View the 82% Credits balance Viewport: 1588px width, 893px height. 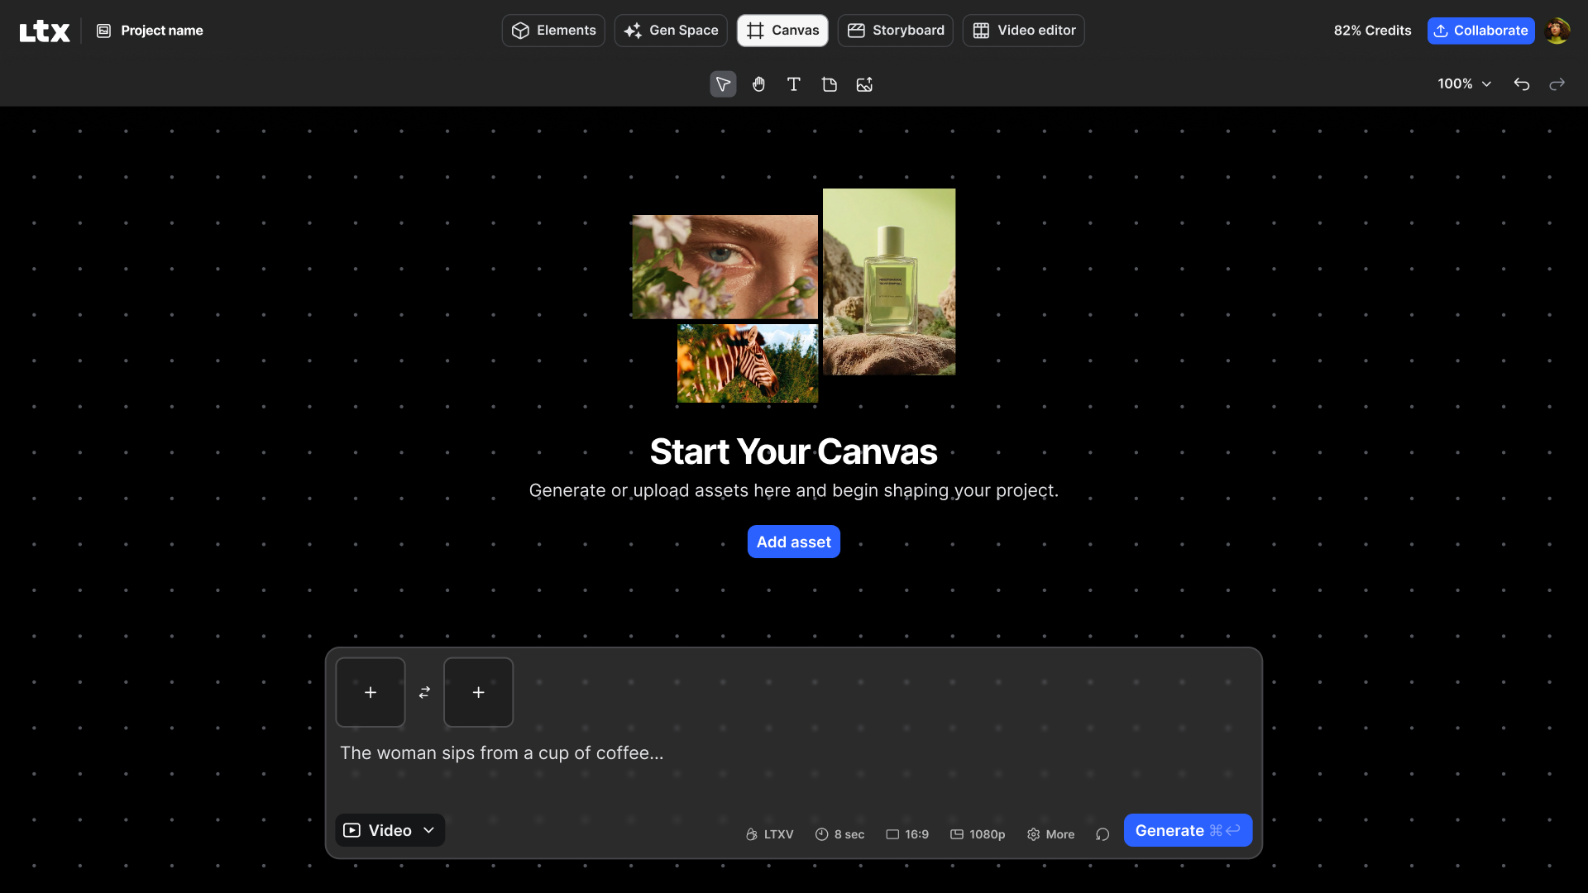click(x=1372, y=31)
